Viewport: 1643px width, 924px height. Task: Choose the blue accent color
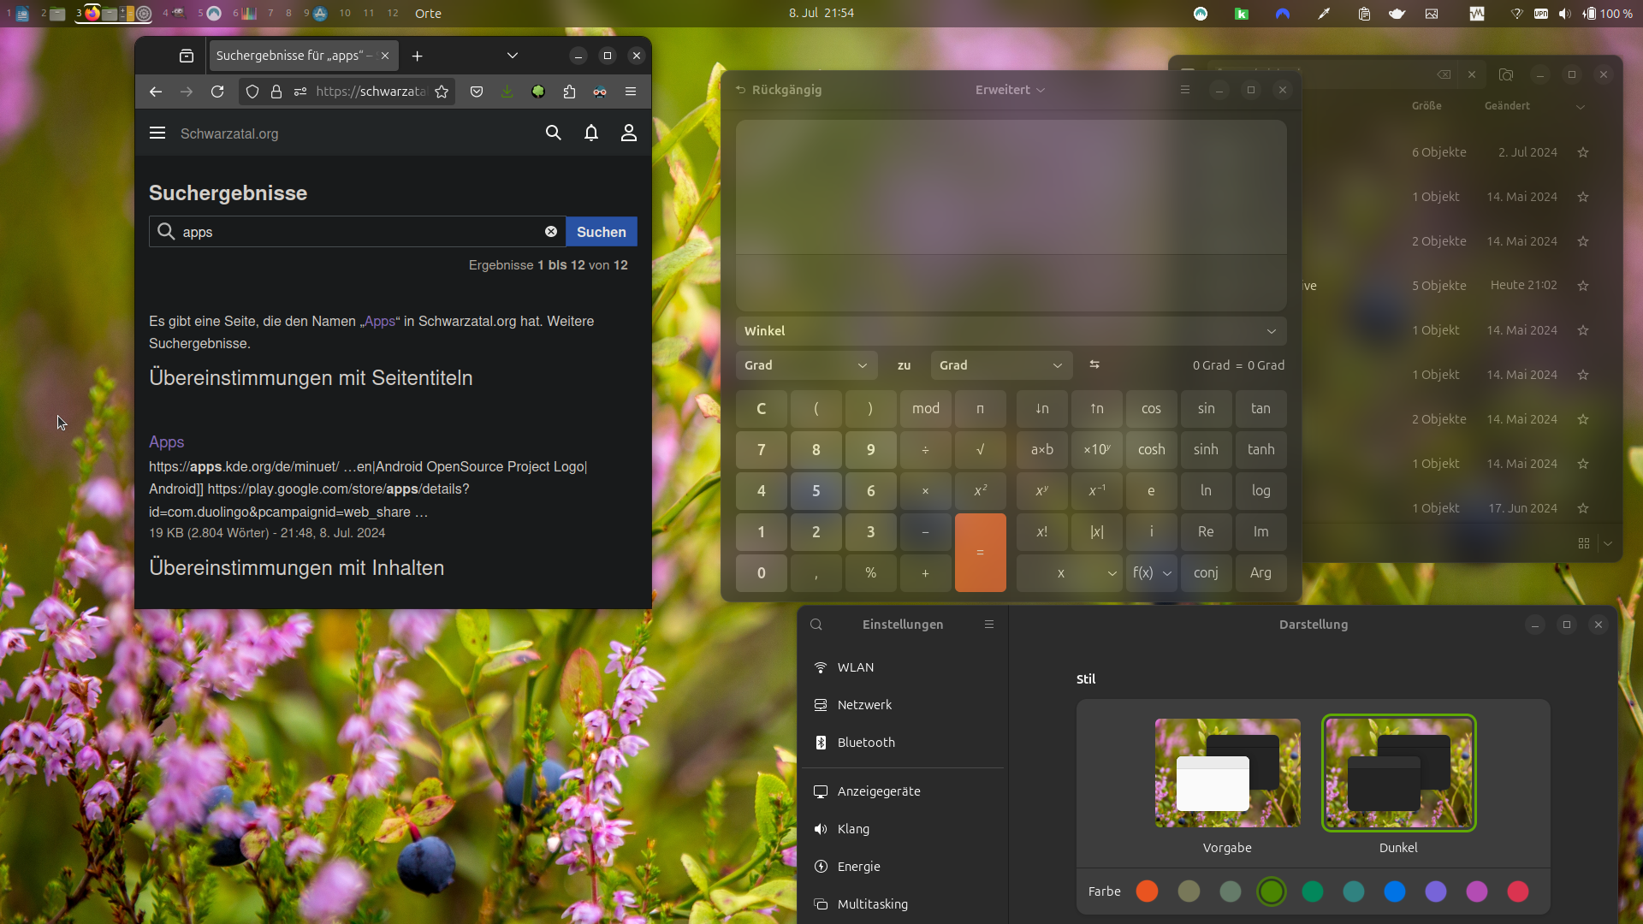tap(1394, 891)
